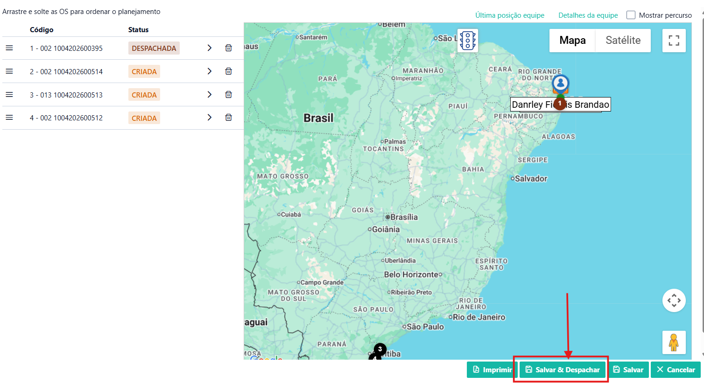Click Salvar & Despachar button
Image resolution: width=704 pixels, height=383 pixels.
563,369
